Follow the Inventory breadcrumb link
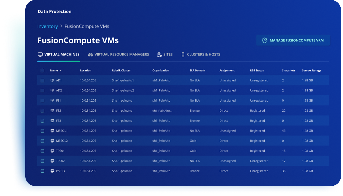 (x=48, y=26)
